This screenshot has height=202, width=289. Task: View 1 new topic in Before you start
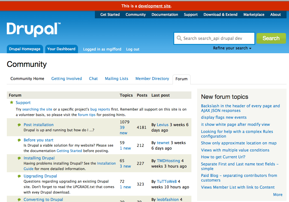125,148
